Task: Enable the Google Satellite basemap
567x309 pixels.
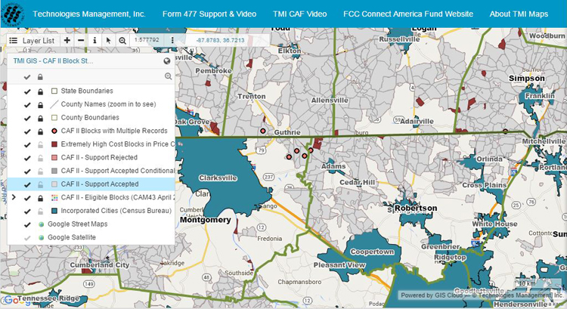Action: [x=26, y=237]
